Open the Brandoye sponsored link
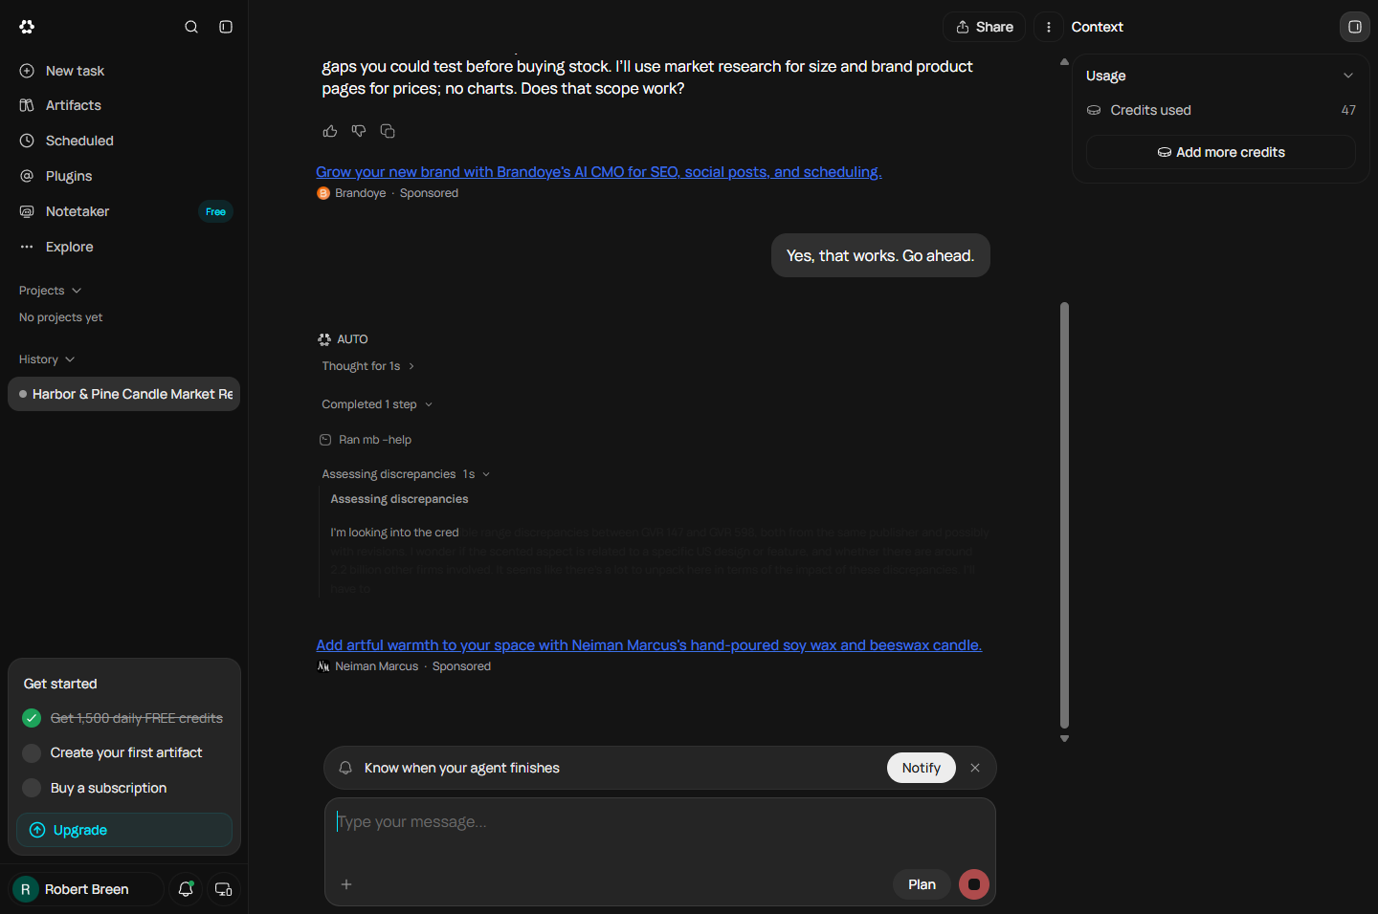The image size is (1378, 914). [x=599, y=172]
